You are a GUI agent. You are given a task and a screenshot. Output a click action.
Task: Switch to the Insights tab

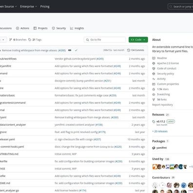click(77, 28)
